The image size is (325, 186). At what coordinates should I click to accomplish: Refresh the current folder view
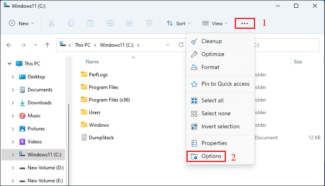[181, 45]
